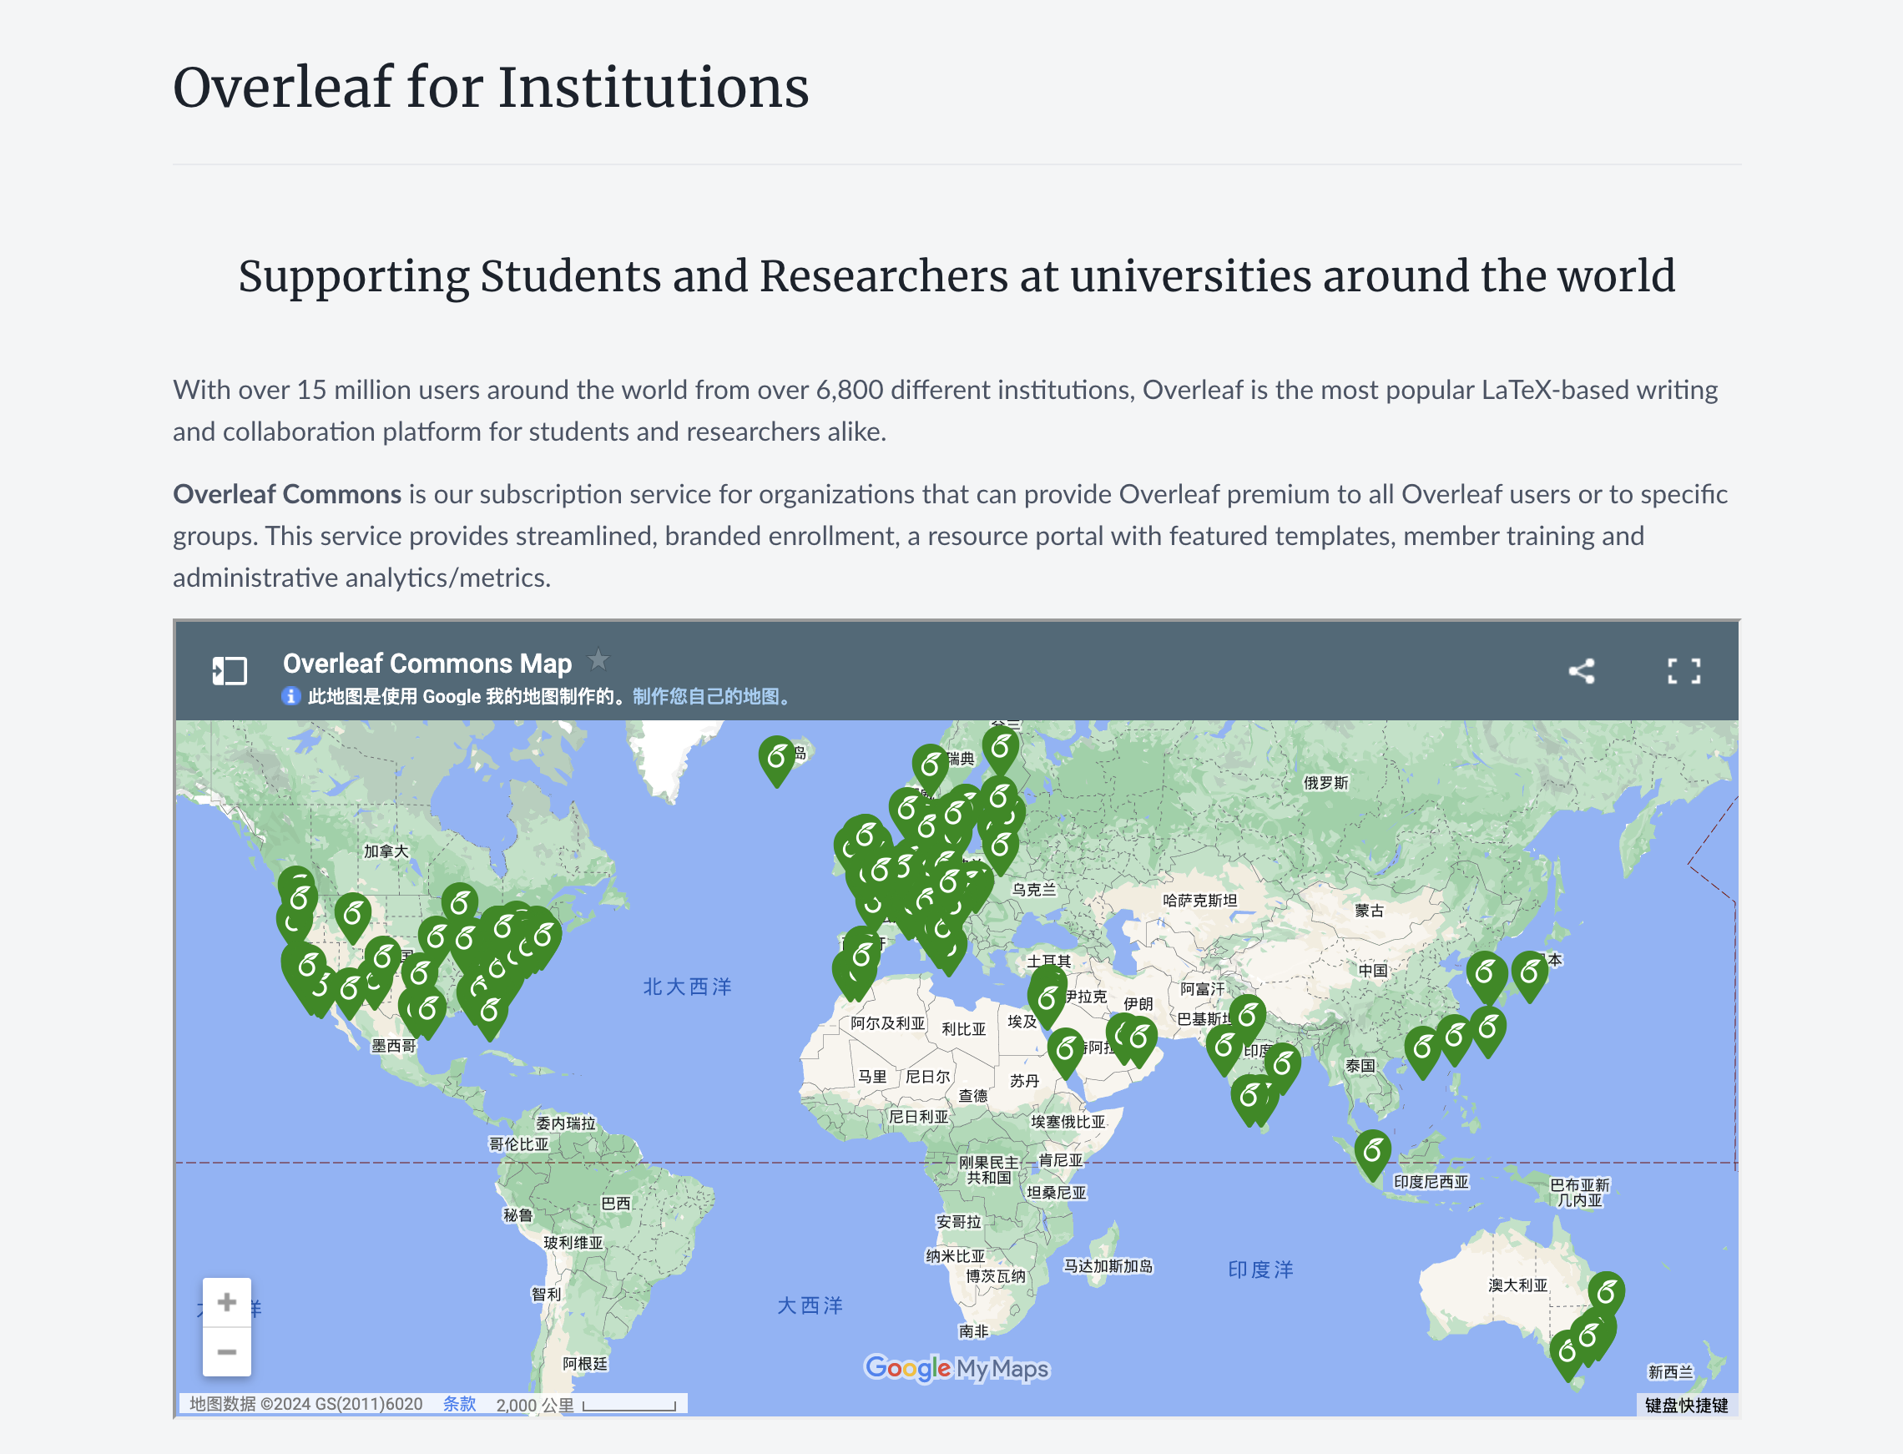The height and width of the screenshot is (1454, 1903).
Task: Toggle the map sidebar panel icon
Action: pos(230,671)
